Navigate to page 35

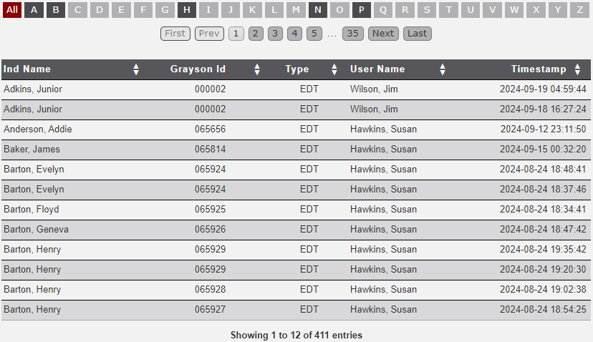coord(352,34)
